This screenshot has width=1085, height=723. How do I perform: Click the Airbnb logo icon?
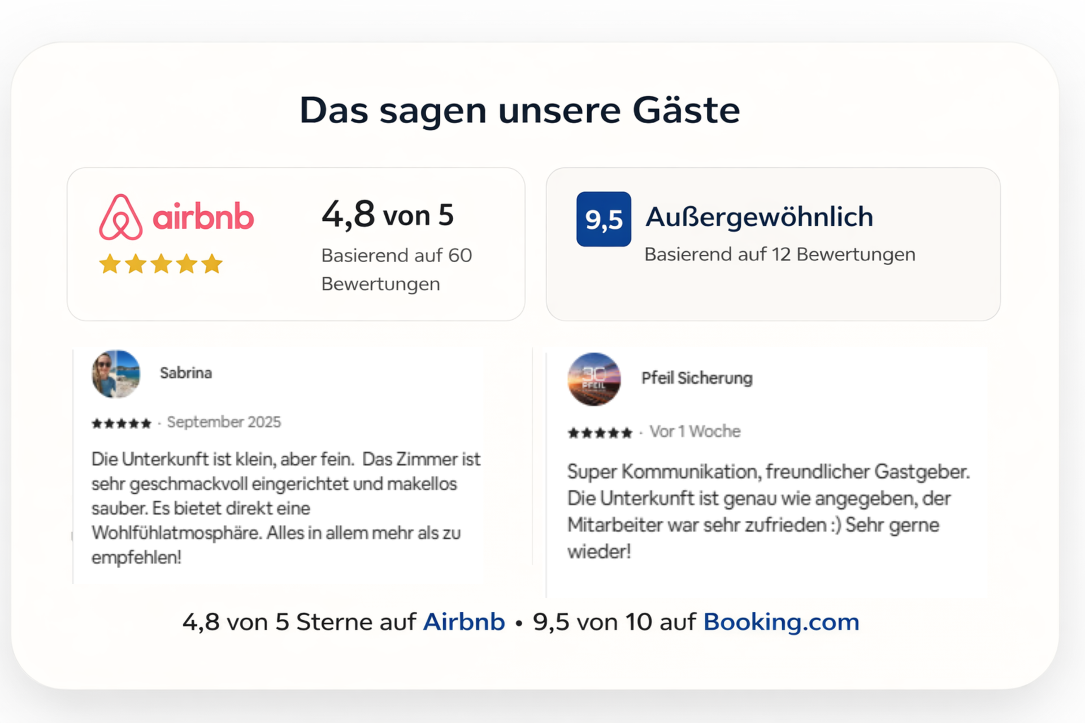pyautogui.click(x=120, y=217)
